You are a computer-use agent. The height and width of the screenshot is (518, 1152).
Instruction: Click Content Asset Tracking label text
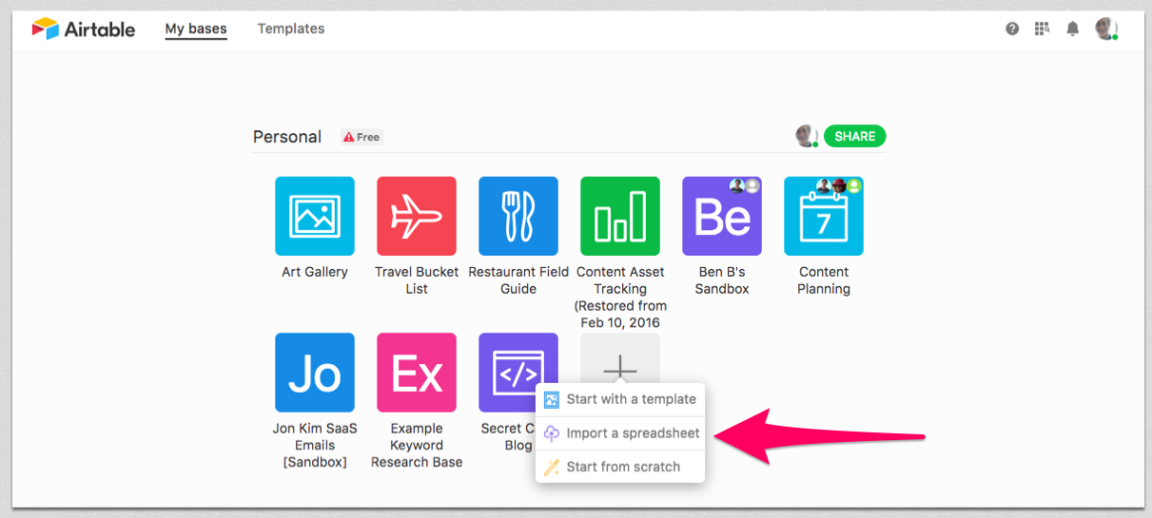point(620,297)
